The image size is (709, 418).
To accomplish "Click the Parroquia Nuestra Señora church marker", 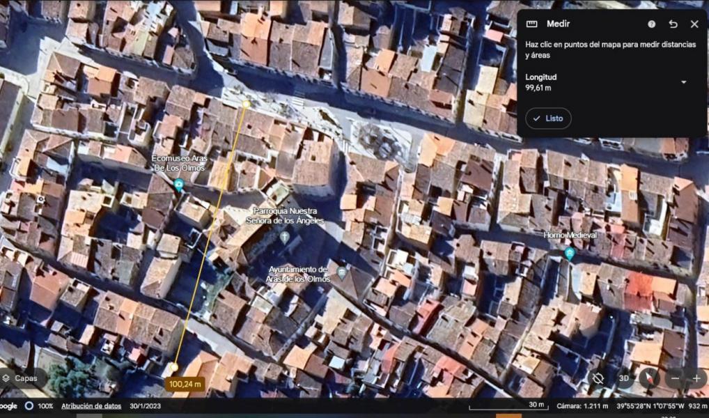I will tap(285, 238).
